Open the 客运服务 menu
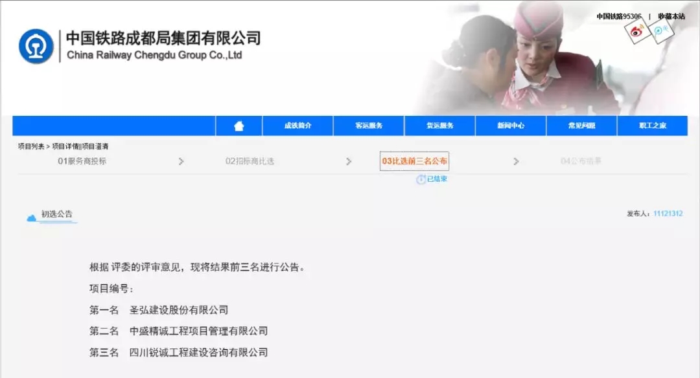The height and width of the screenshot is (378, 700). (x=369, y=126)
